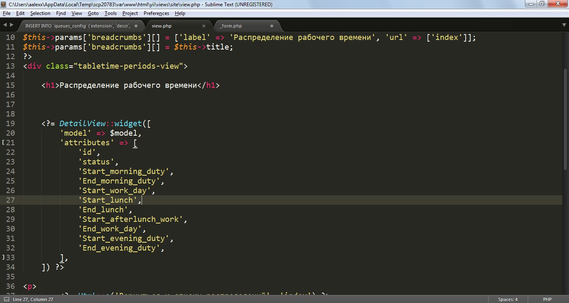This screenshot has height=303, width=569.
Task: Click the h1 heading text on line 15
Action: click(x=128, y=85)
